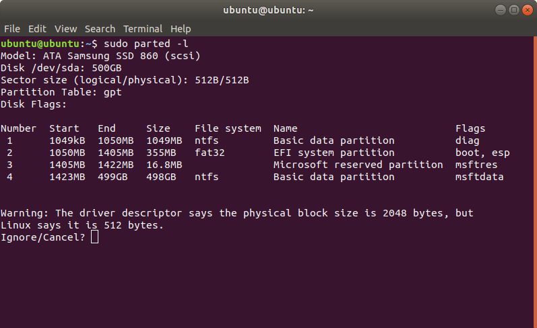Open the Terminal menu
This screenshot has width=537, height=328.
pos(143,29)
